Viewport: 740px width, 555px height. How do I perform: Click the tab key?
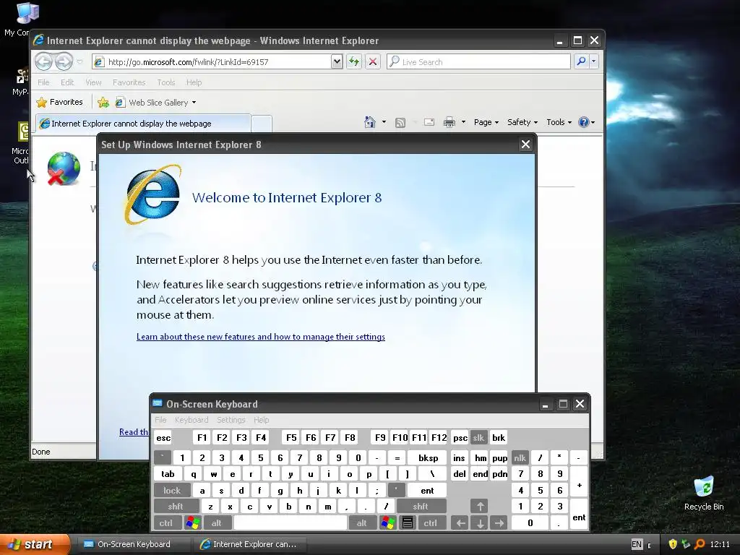coord(168,474)
